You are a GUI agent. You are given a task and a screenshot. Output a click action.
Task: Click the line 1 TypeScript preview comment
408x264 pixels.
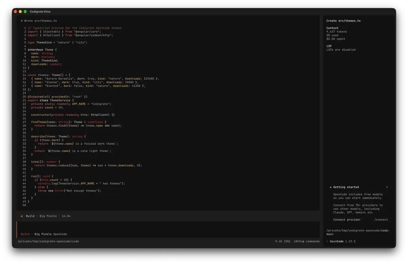click(74, 28)
